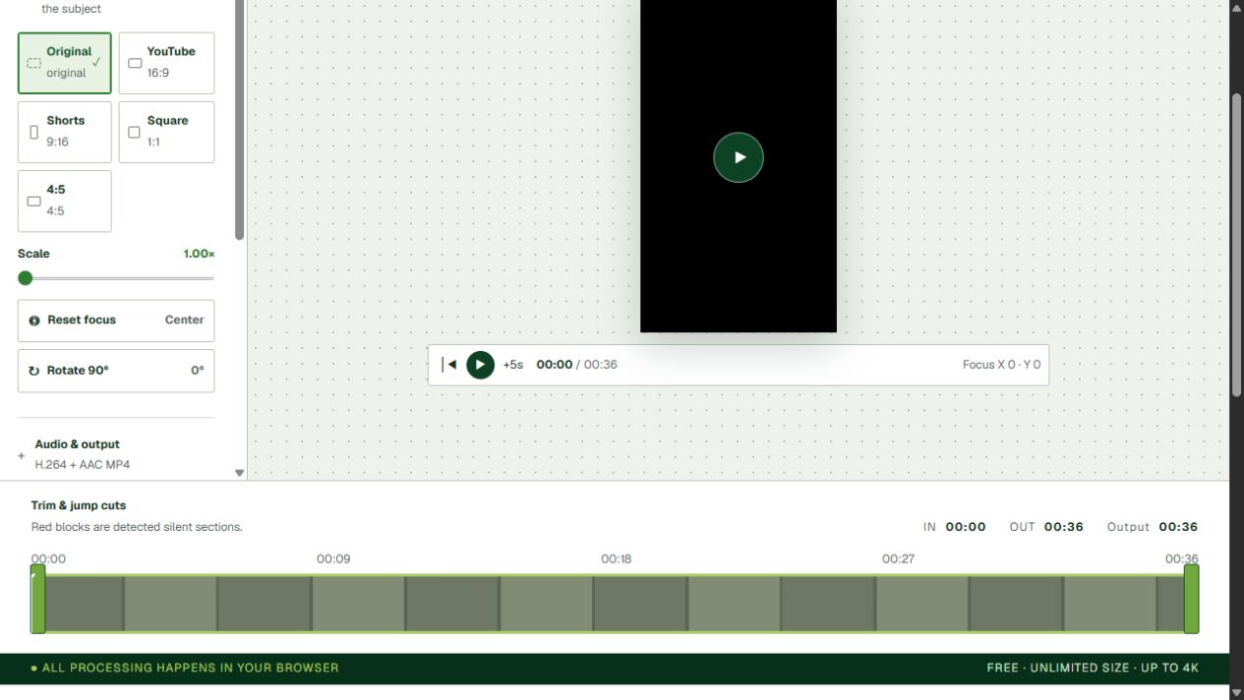Viewport: 1244px width, 700px height.
Task: Click the portrait icon on the Shorts preset
Action: (x=34, y=132)
